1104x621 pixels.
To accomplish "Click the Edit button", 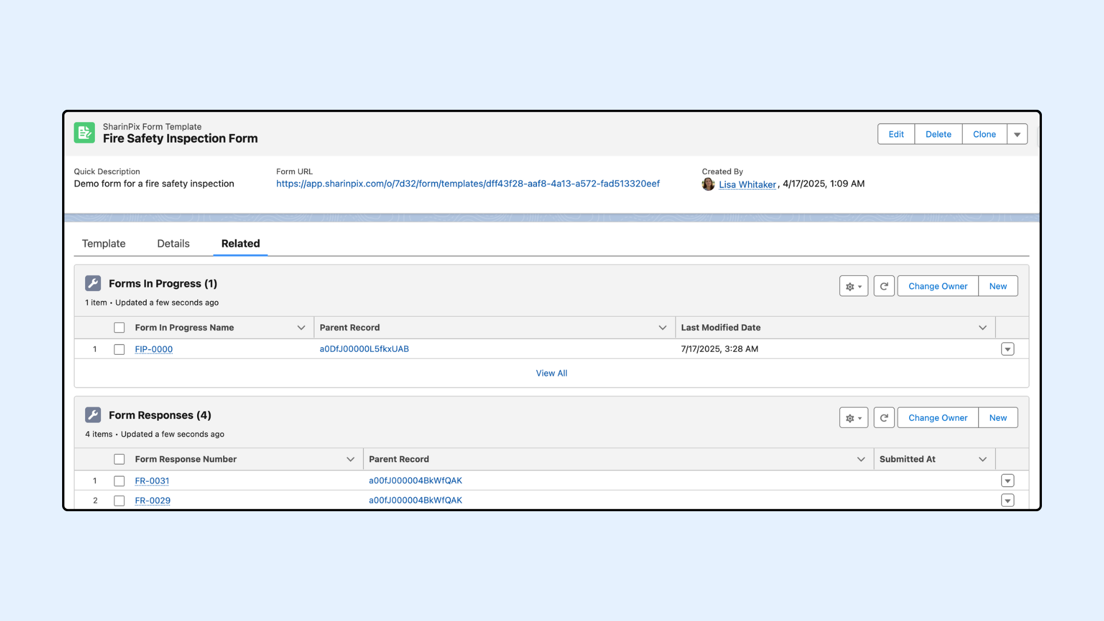I will pyautogui.click(x=896, y=135).
